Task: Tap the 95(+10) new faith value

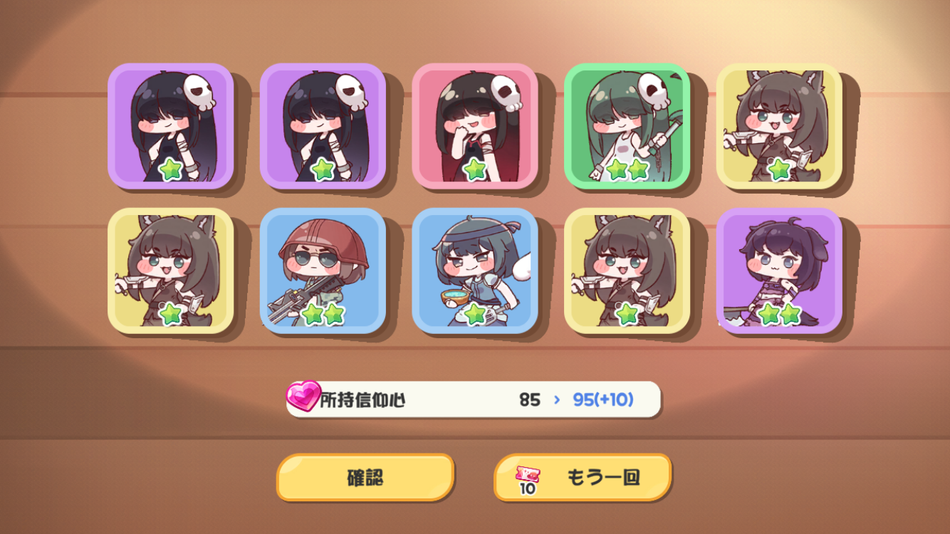Action: (x=603, y=399)
